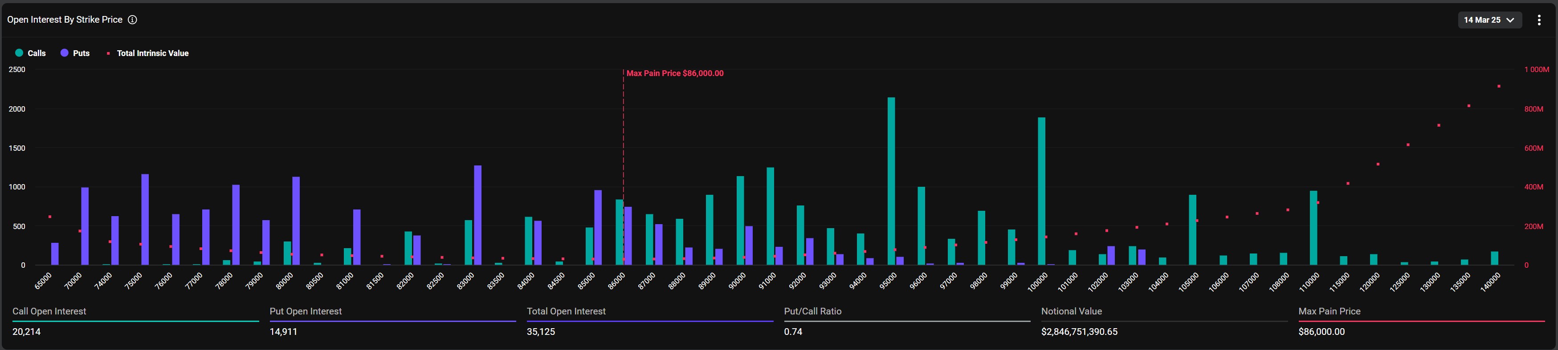The image size is (1558, 350).
Task: Click the Put Open Interest value 14,911
Action: point(283,331)
